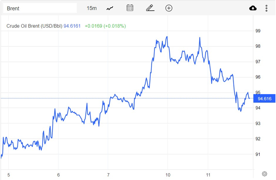Click the Brent symbol search field
Image resolution: width=276 pixels, height=180 pixels.
tap(40, 8)
